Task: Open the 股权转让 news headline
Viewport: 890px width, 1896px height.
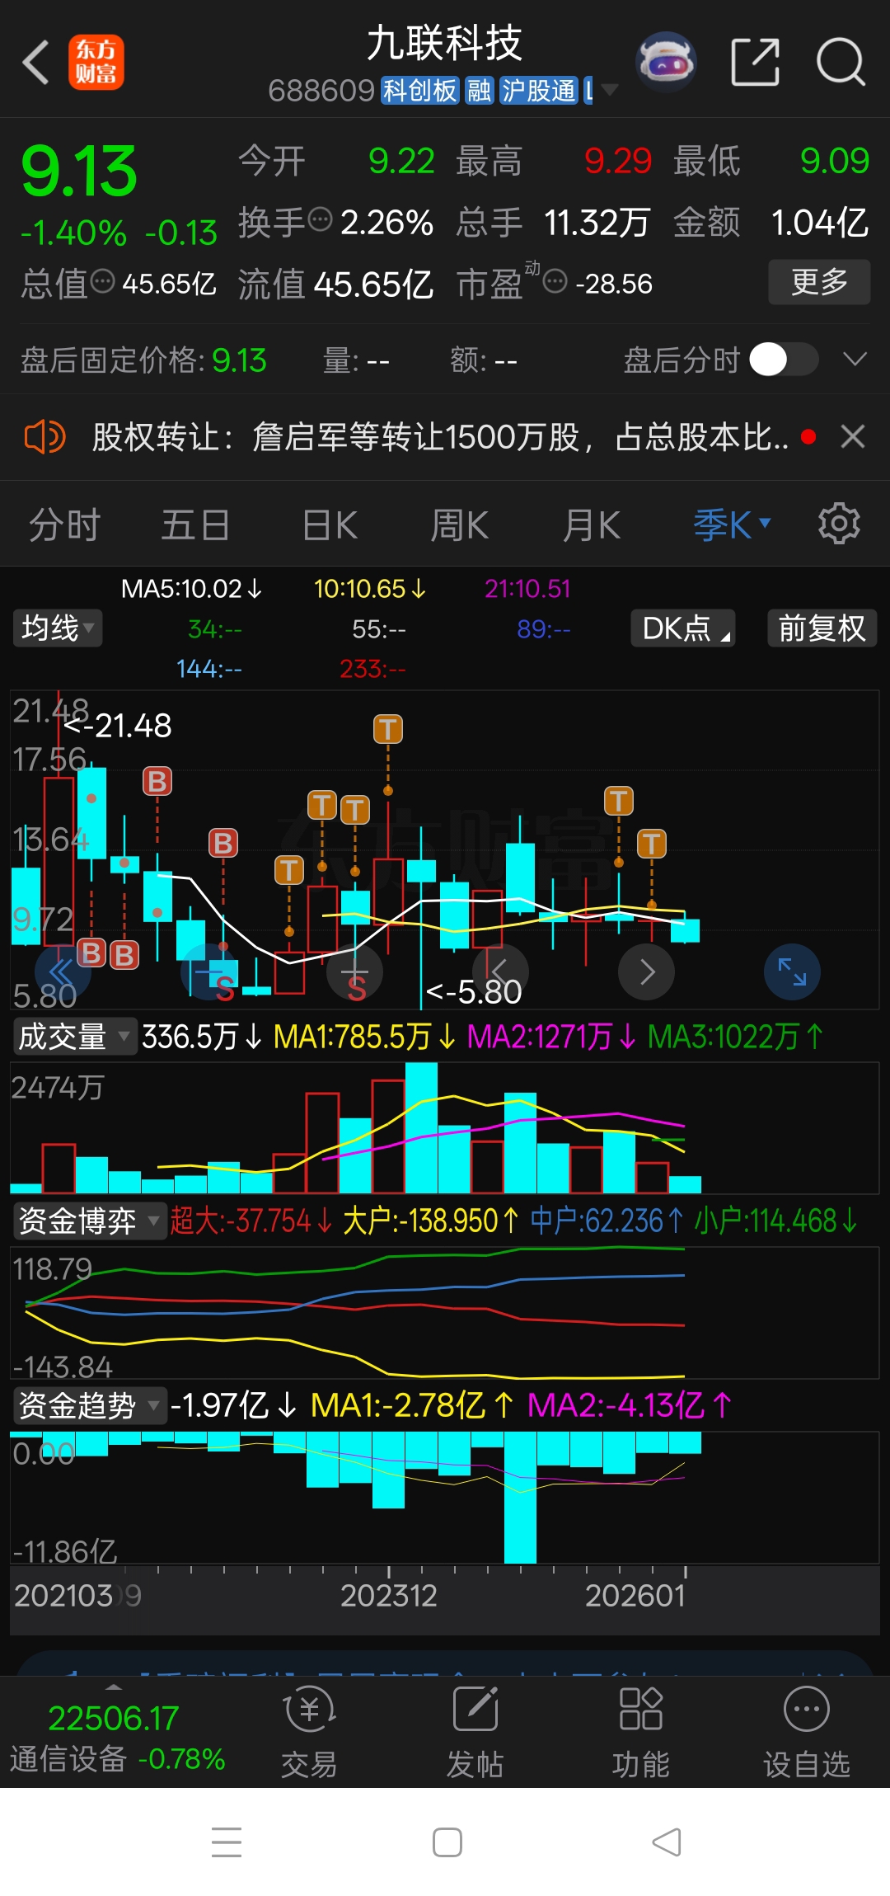Action: pos(439,437)
